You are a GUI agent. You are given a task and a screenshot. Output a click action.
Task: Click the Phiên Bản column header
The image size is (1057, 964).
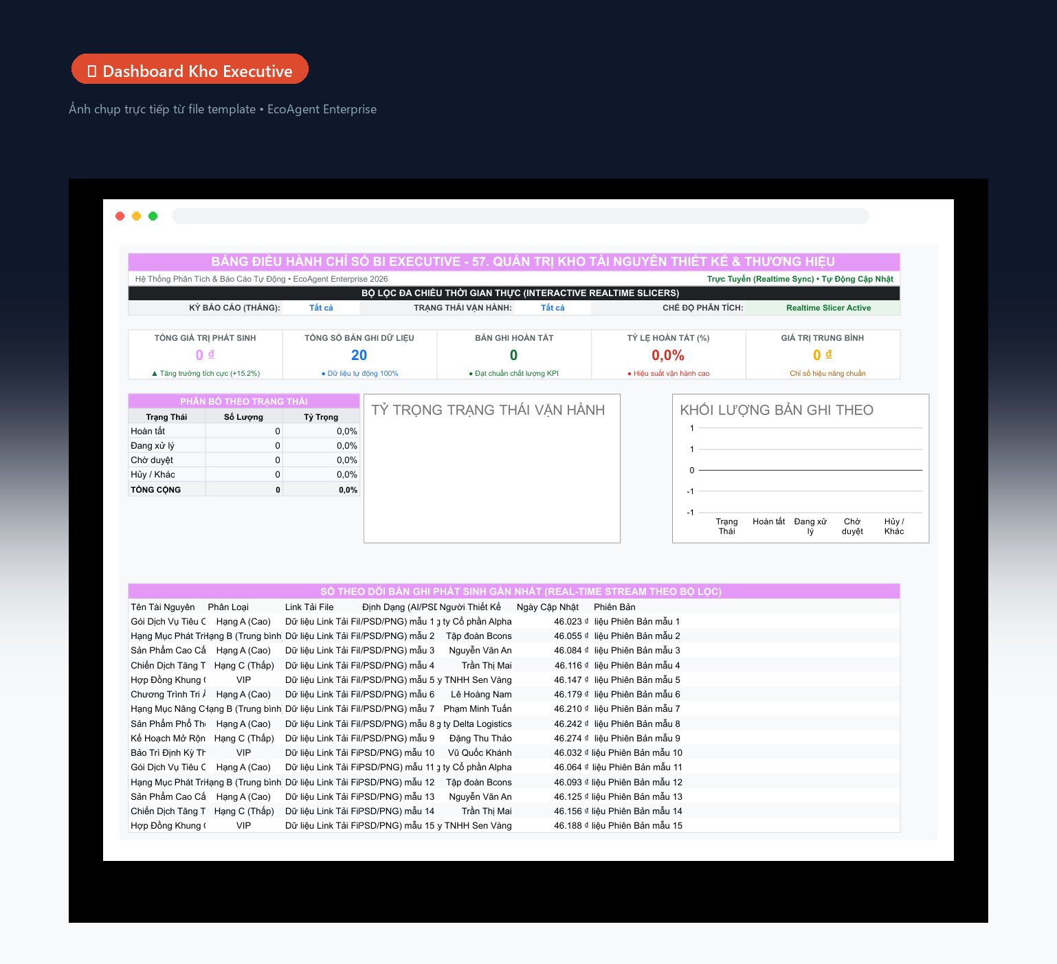click(614, 607)
